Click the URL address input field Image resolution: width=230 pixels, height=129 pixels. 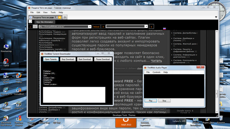click(x=63, y=26)
